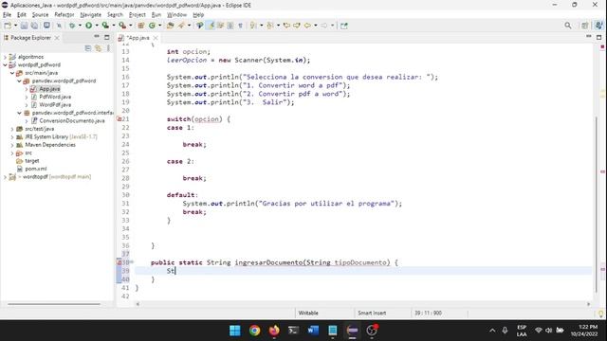Collapse the wordpdf_pdfword project
The height and width of the screenshot is (341, 607).
pos(5,65)
